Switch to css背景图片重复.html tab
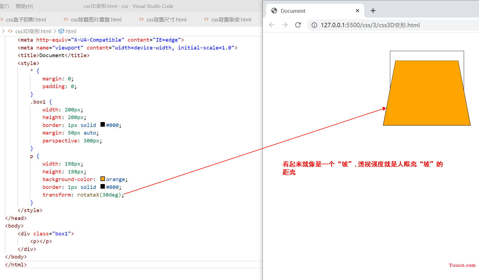 click(96, 20)
